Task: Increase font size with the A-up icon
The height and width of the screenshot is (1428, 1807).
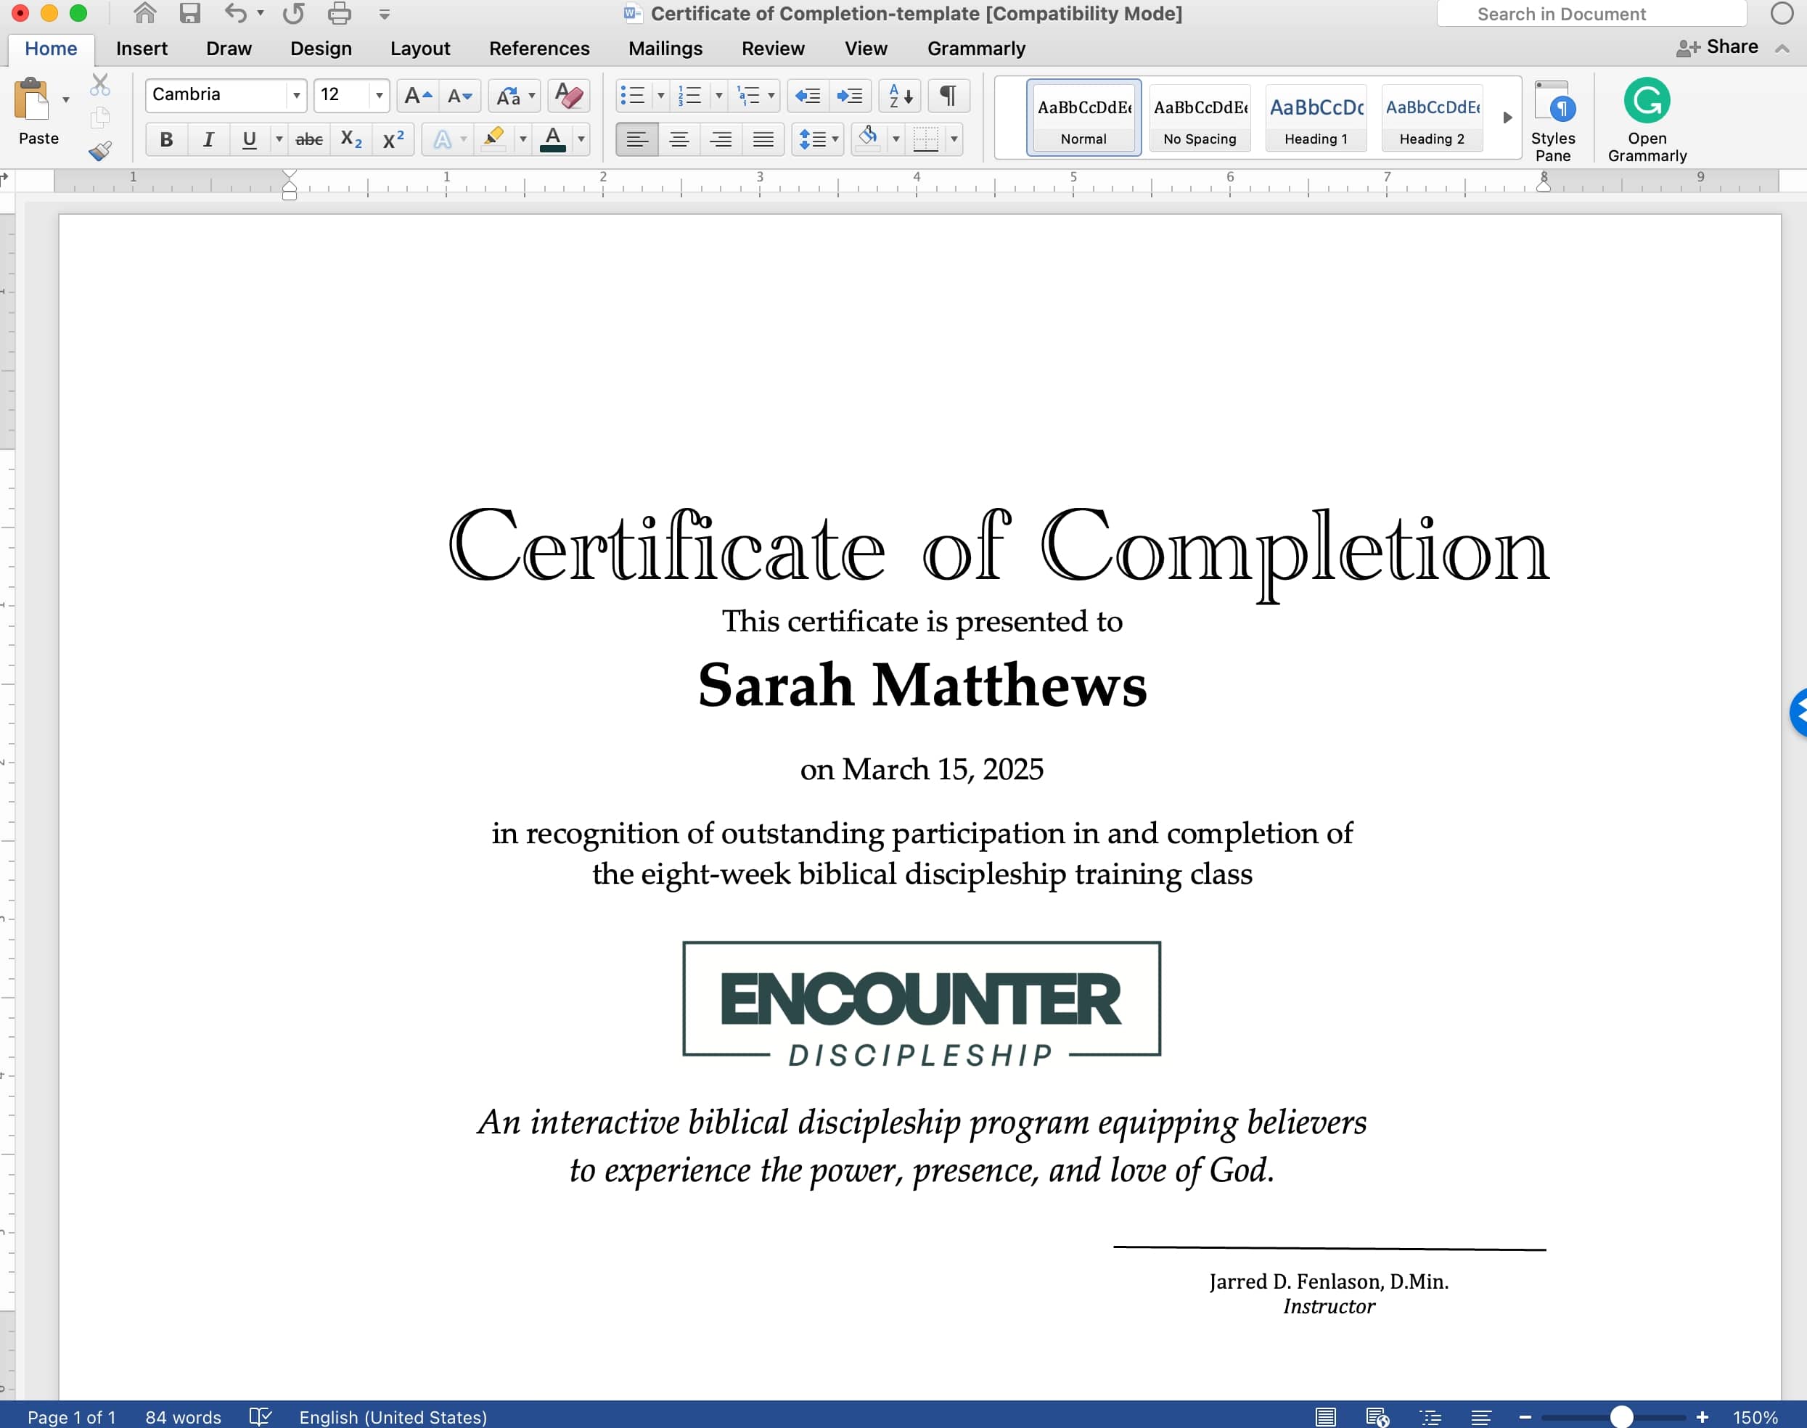Action: tap(417, 95)
